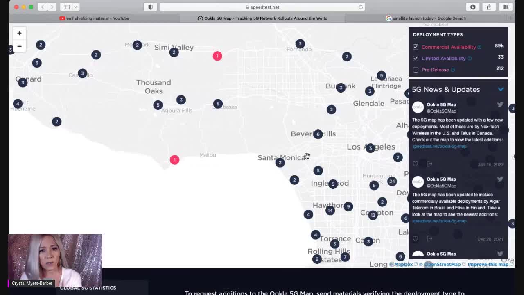Open the OpenStreetMap attribution link
The image size is (524, 295).
point(442,265)
